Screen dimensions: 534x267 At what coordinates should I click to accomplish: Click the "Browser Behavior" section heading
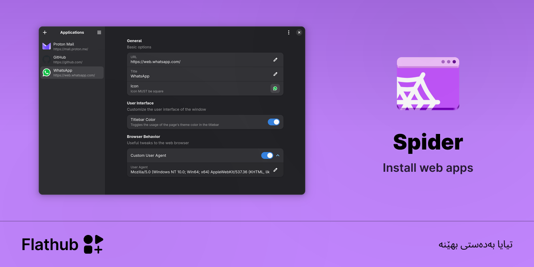tap(143, 137)
